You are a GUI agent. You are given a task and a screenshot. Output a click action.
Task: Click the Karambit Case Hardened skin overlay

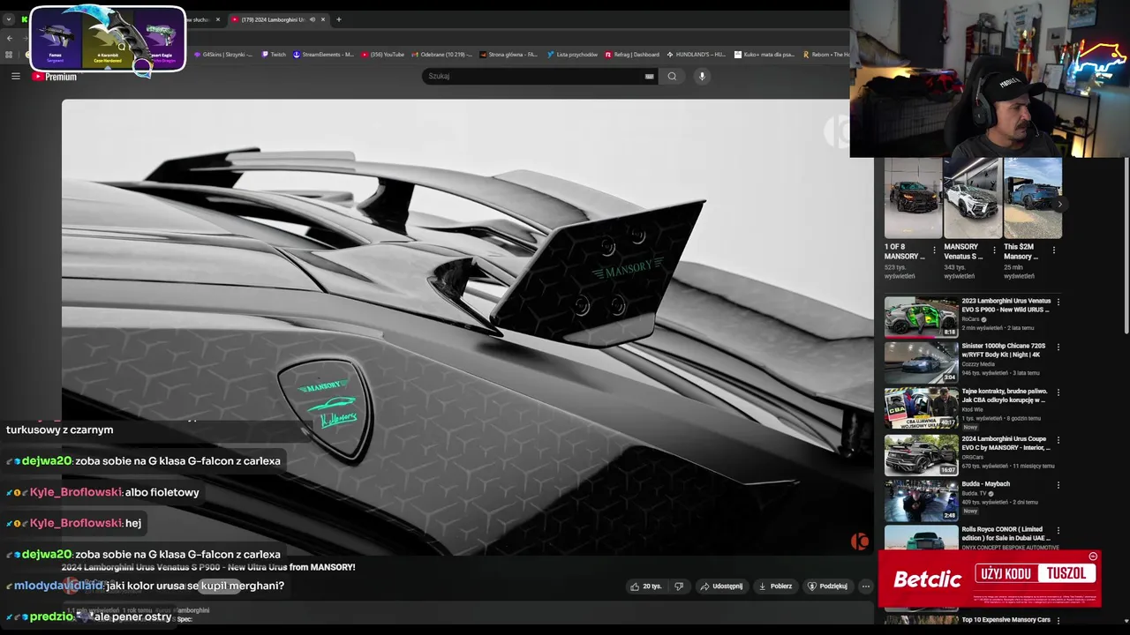(x=108, y=39)
